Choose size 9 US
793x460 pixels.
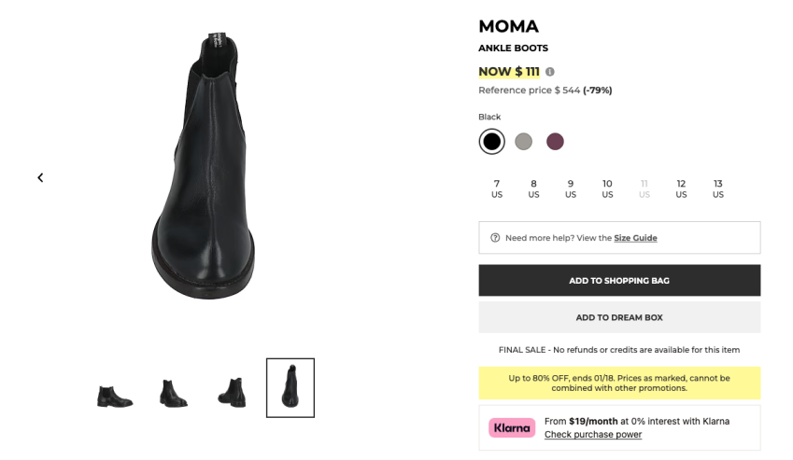point(571,188)
